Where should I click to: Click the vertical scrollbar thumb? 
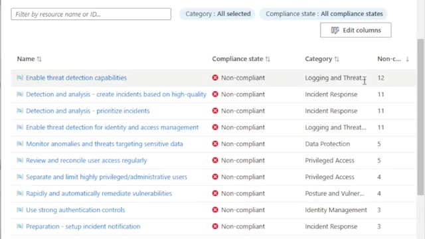point(420,117)
